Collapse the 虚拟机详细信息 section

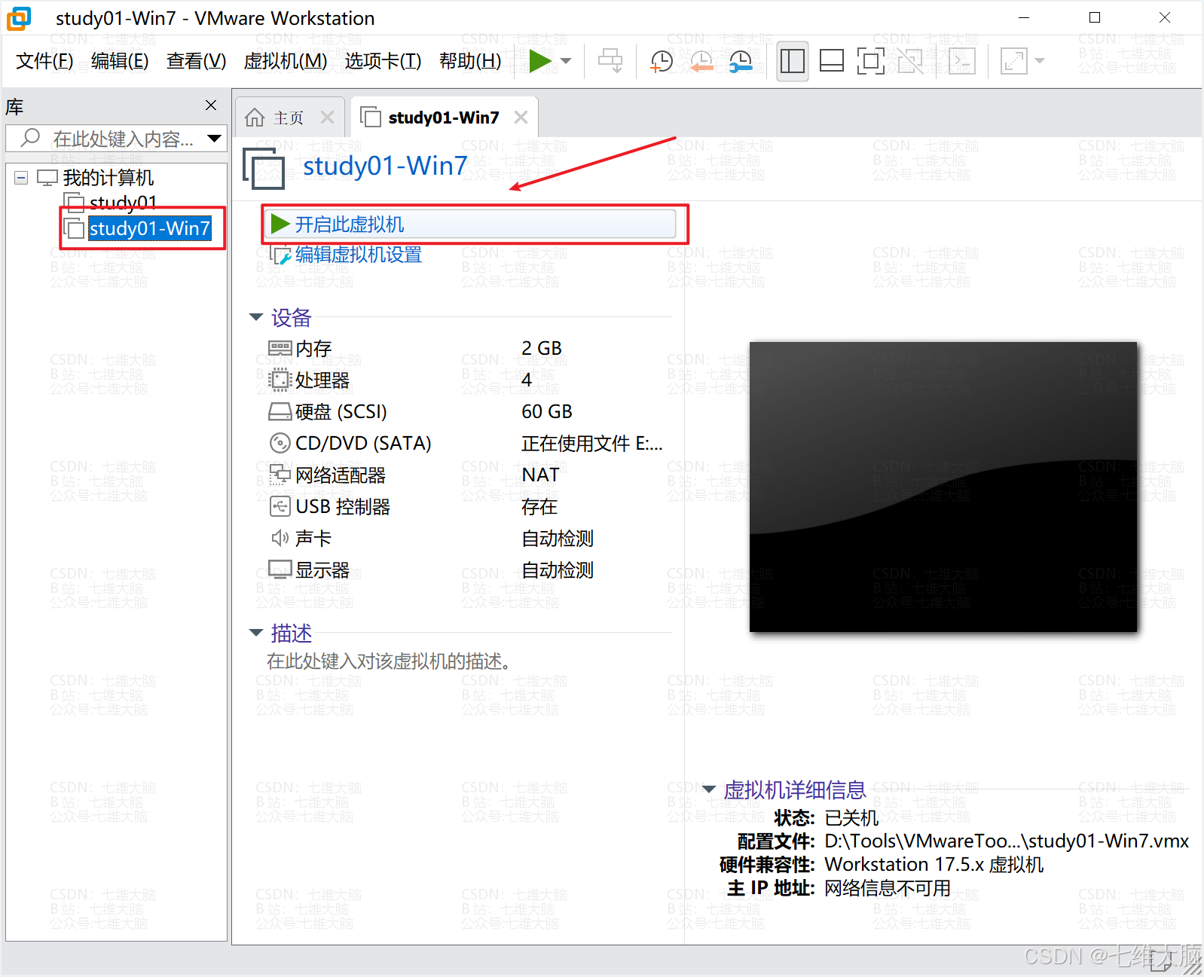tap(709, 789)
